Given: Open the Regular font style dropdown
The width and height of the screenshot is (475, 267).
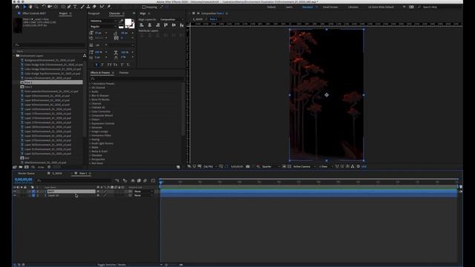Looking at the screenshot, I should click(103, 27).
